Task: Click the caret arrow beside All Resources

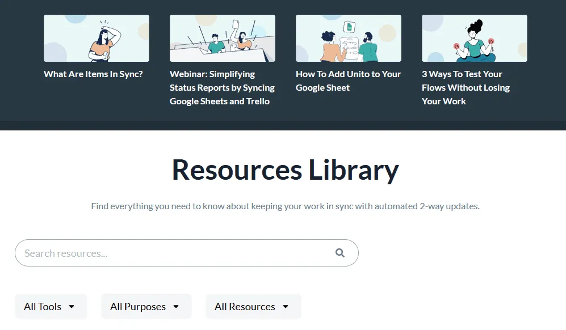Action: (x=286, y=307)
